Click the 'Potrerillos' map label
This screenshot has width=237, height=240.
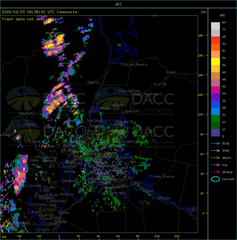point(48,157)
